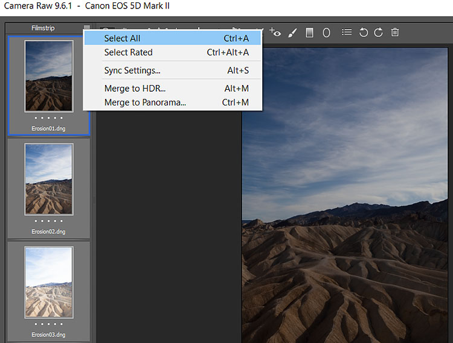Click the large desert preview image
Viewport: 453px width, 343px height.
(345, 195)
